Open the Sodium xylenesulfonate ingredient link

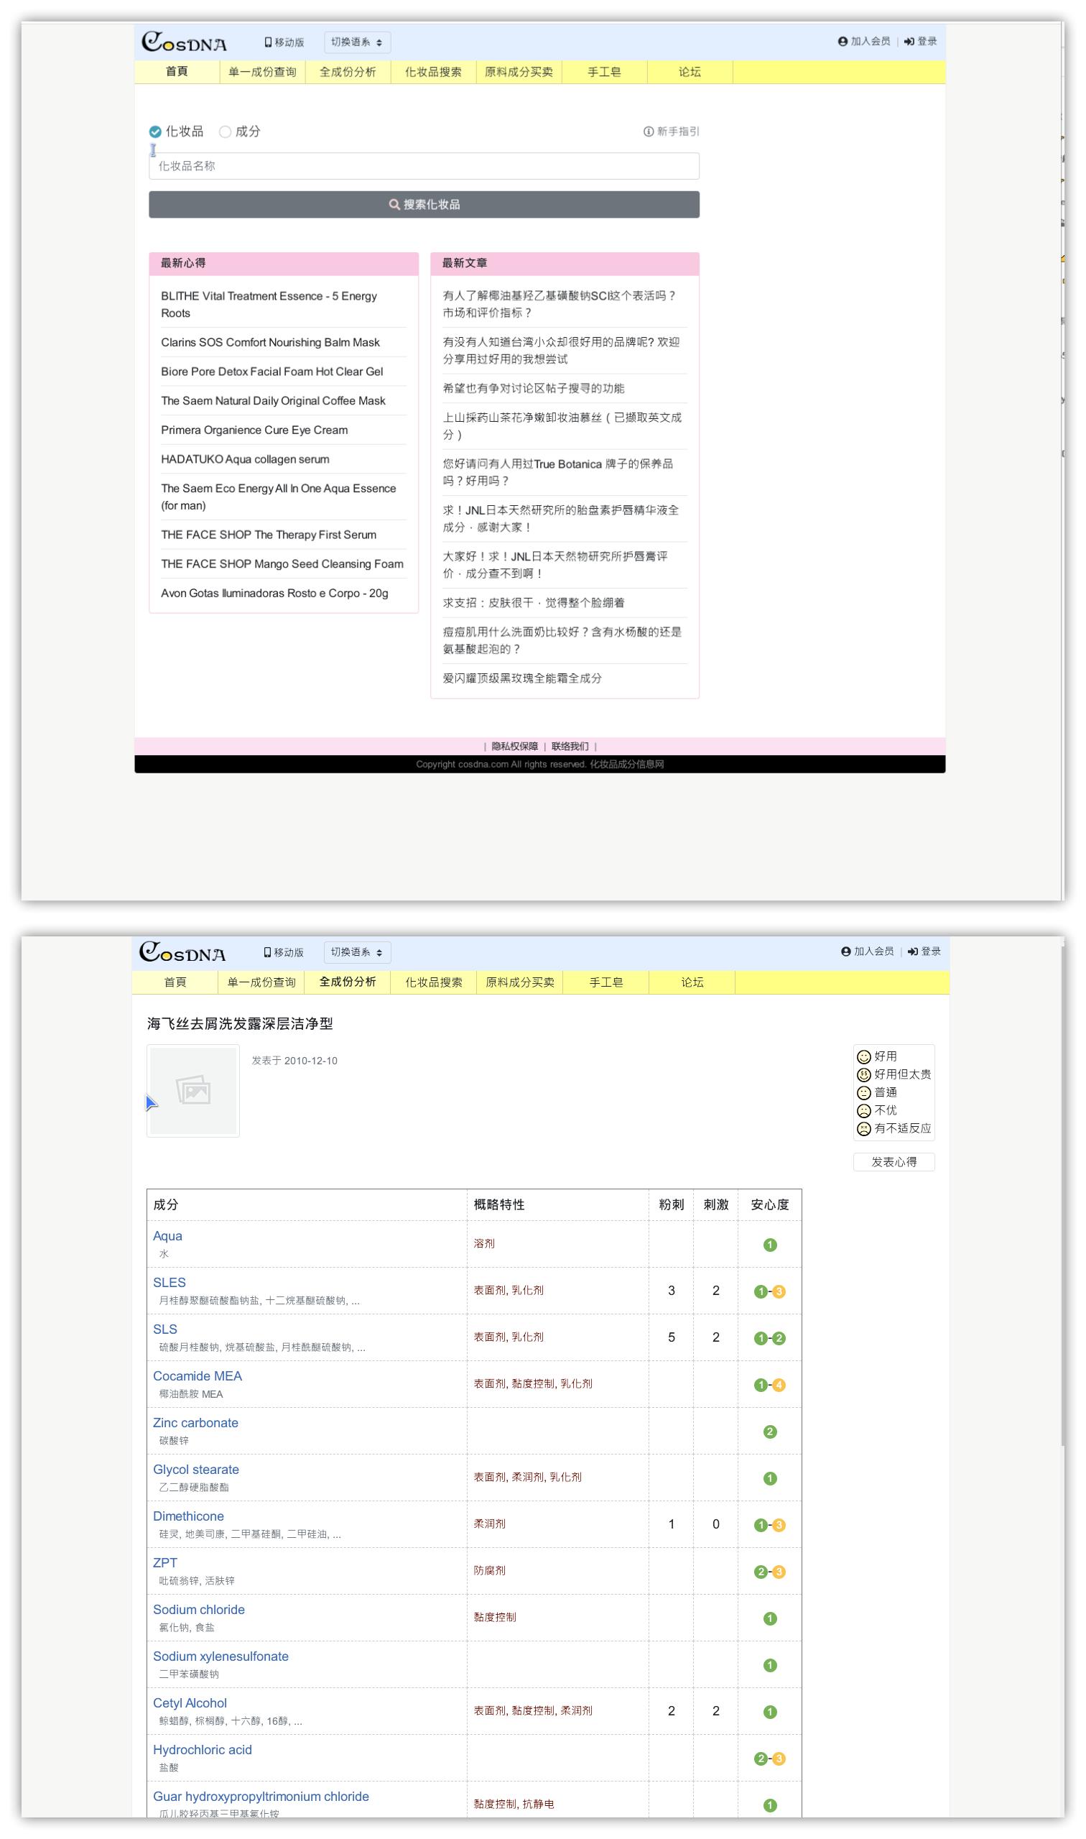tap(221, 1657)
